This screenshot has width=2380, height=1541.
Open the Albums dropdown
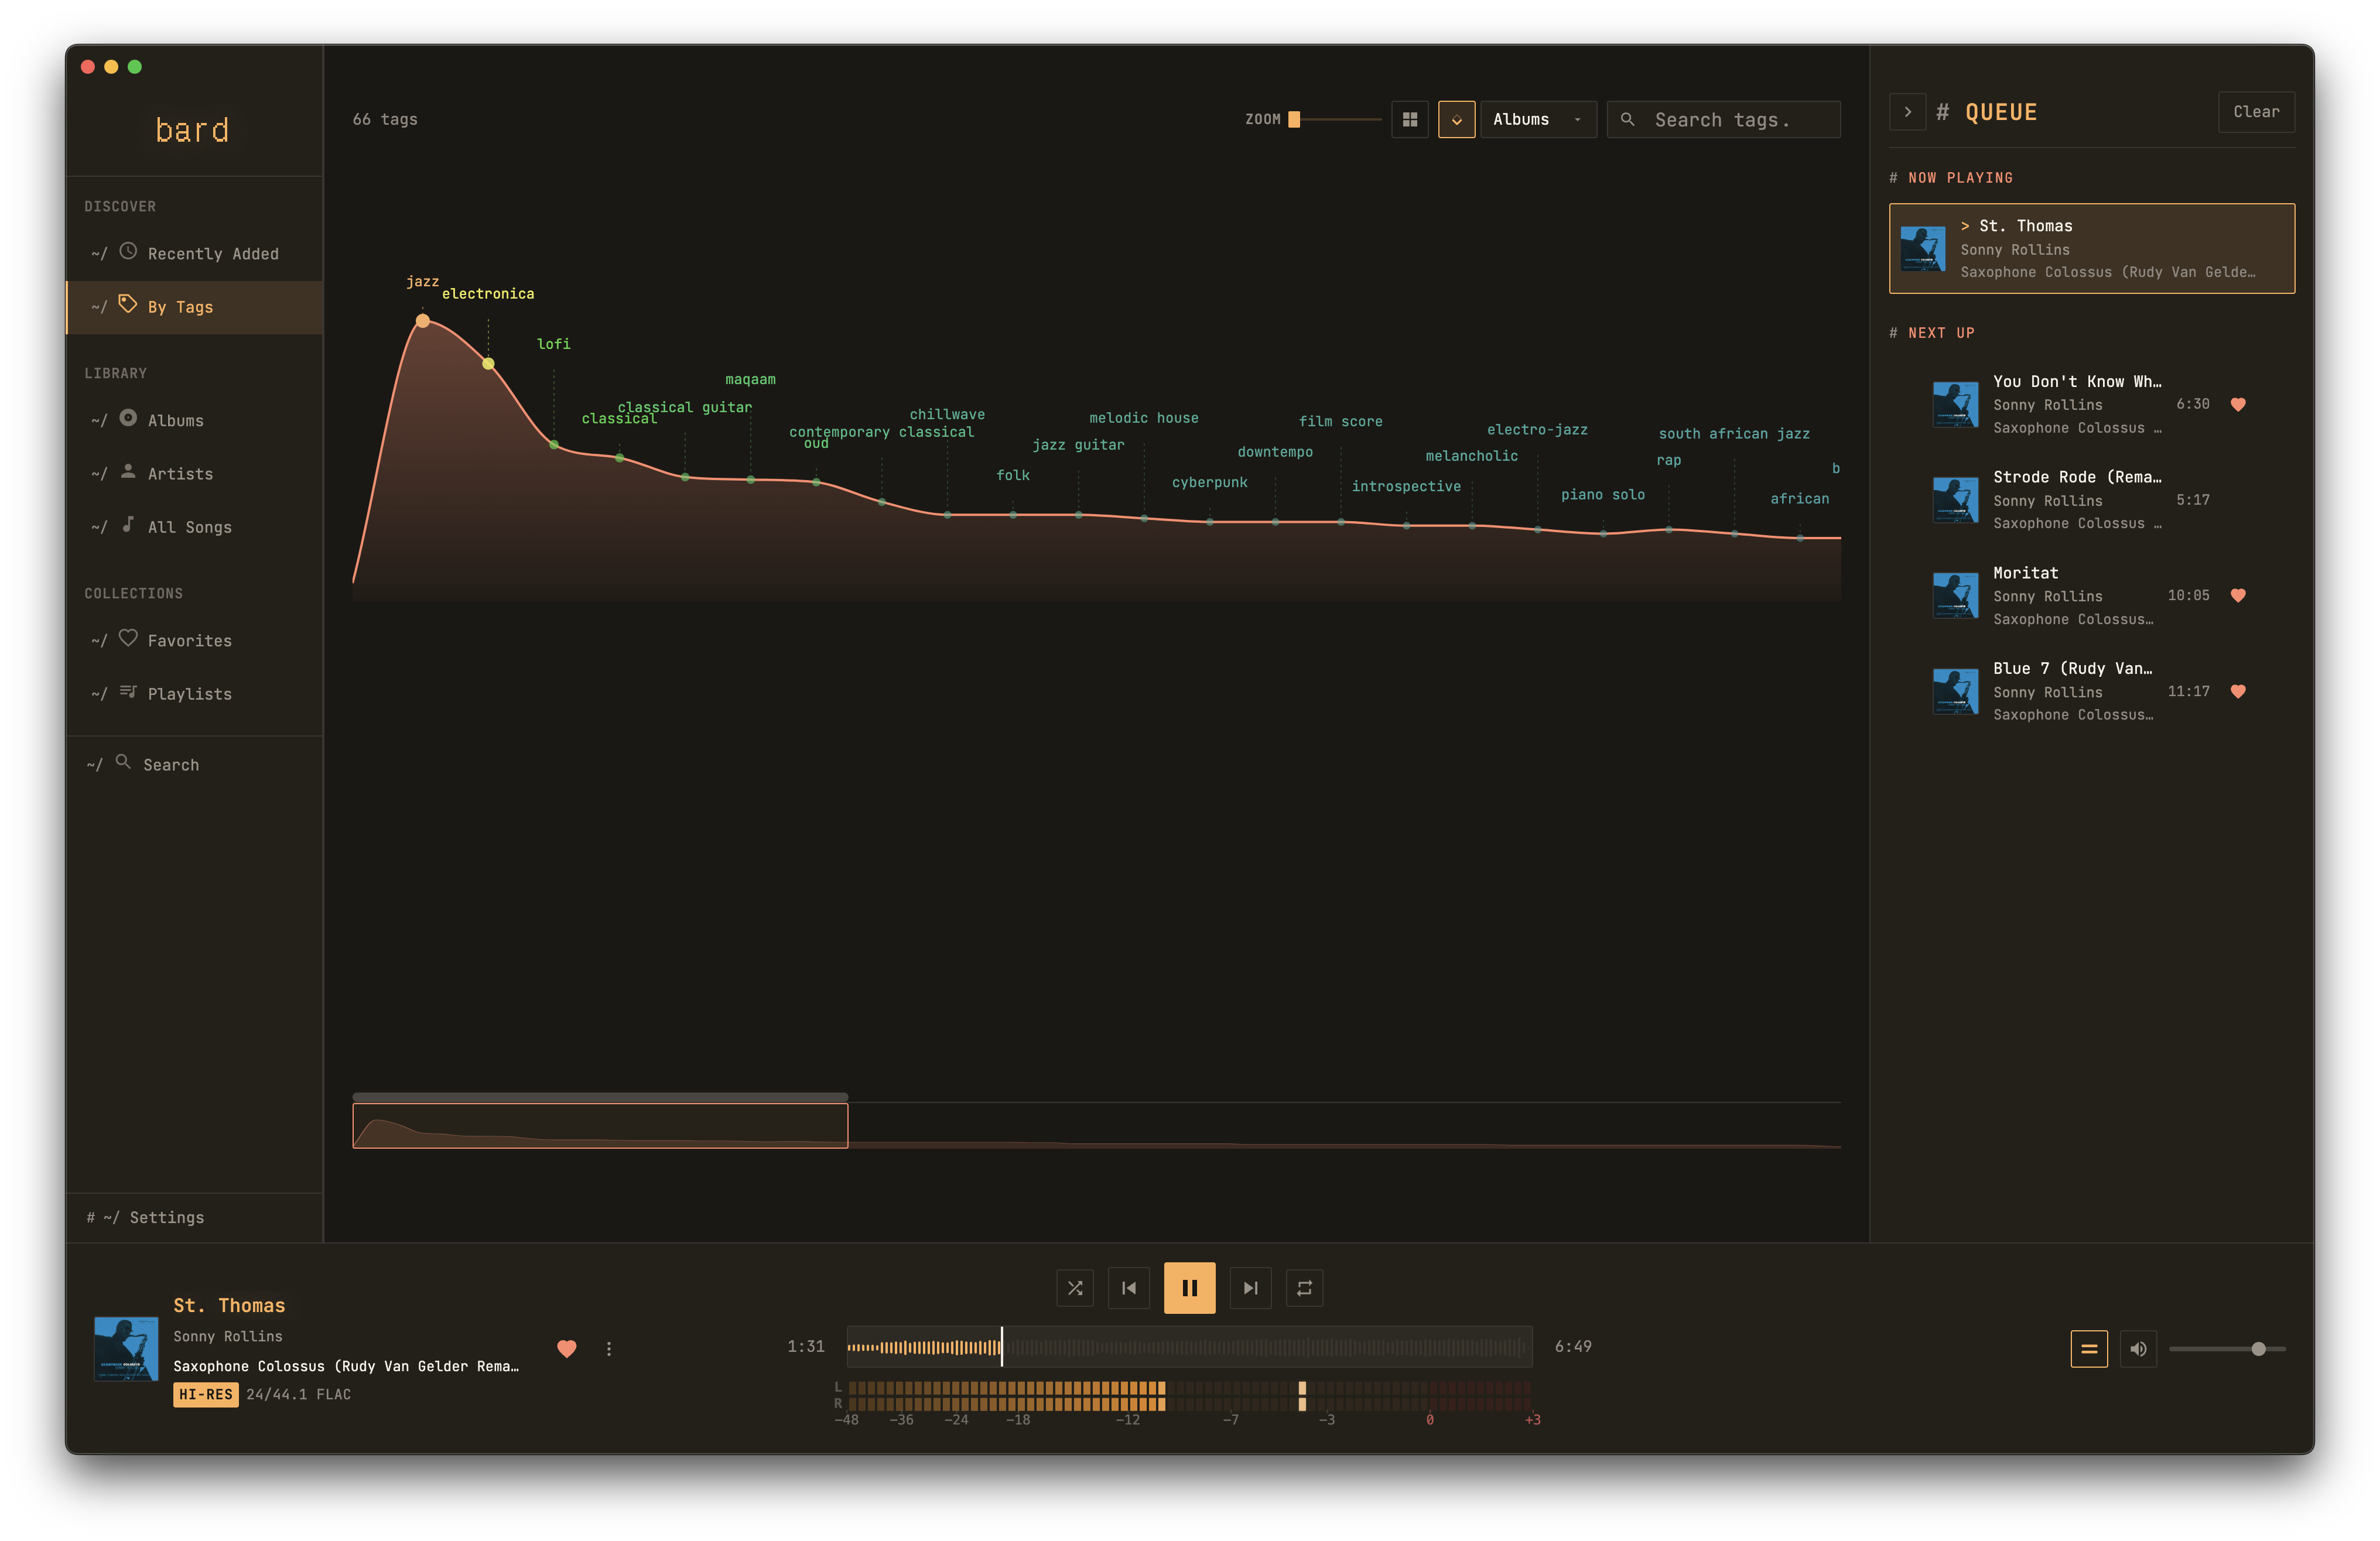(x=1537, y=120)
